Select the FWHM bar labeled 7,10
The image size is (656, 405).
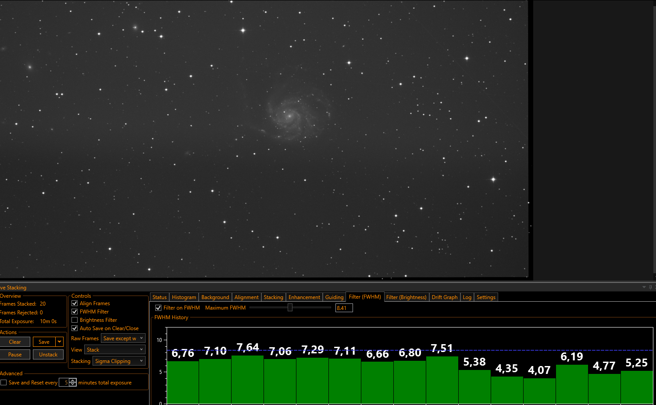click(215, 381)
